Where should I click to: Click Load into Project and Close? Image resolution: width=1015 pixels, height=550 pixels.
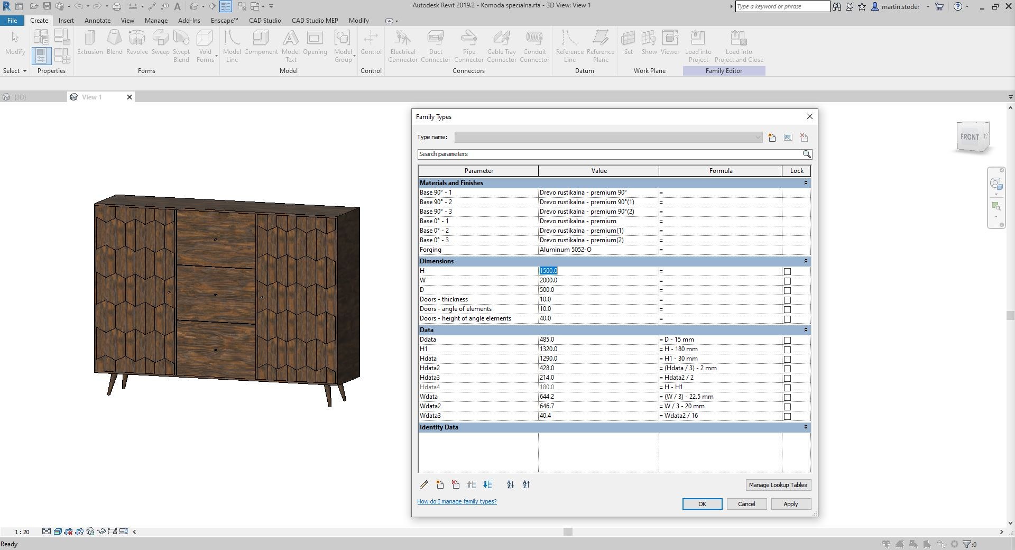[x=739, y=46]
